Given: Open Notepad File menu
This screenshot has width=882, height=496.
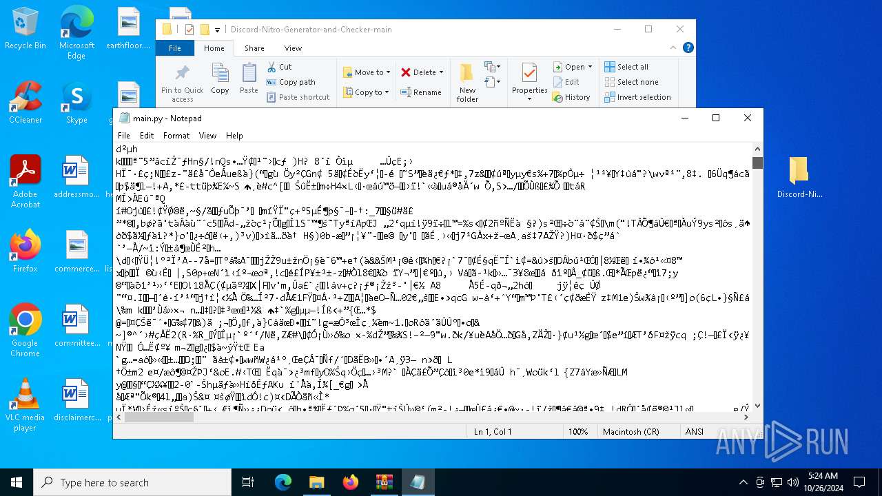Looking at the screenshot, I should (x=124, y=136).
